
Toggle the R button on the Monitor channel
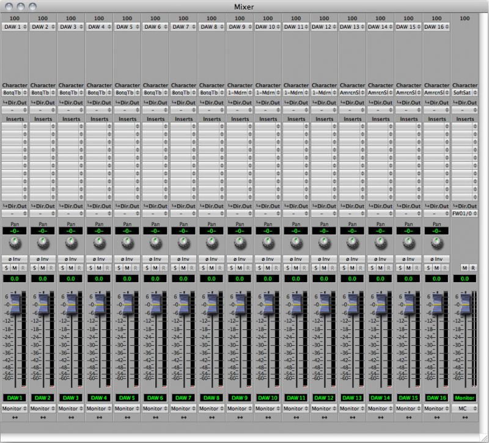point(472,268)
